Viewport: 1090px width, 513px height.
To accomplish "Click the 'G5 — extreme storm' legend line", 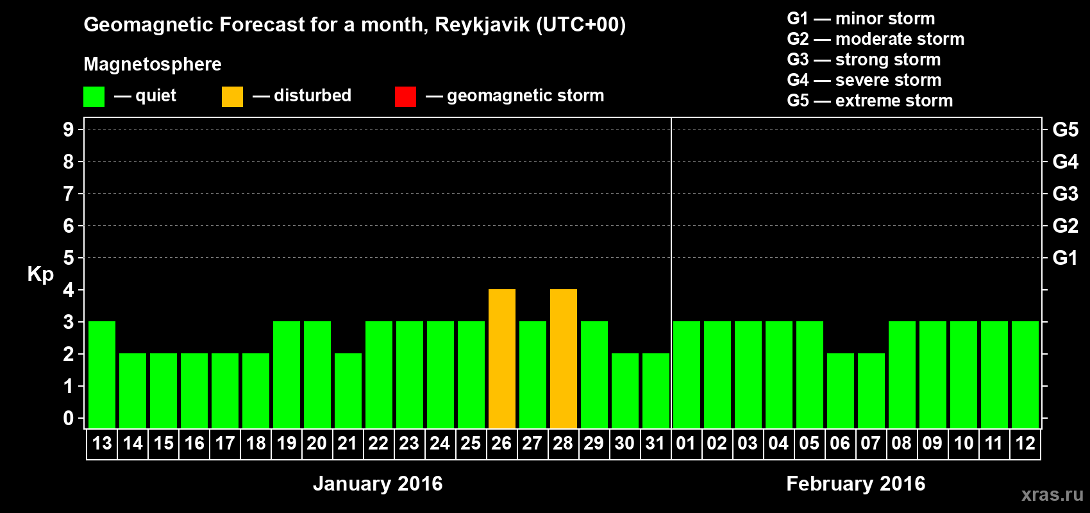I will click(x=870, y=101).
